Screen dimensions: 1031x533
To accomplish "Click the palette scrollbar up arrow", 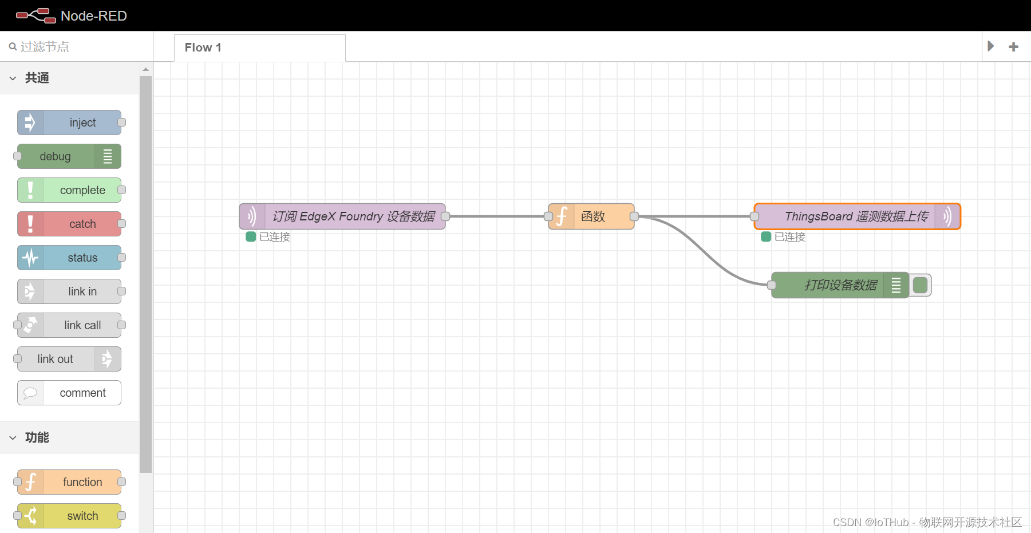I will pyautogui.click(x=146, y=69).
